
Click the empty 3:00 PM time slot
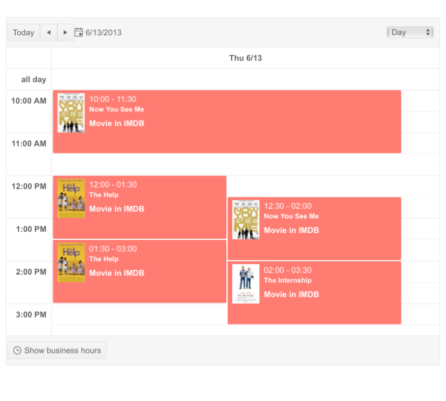click(x=139, y=315)
